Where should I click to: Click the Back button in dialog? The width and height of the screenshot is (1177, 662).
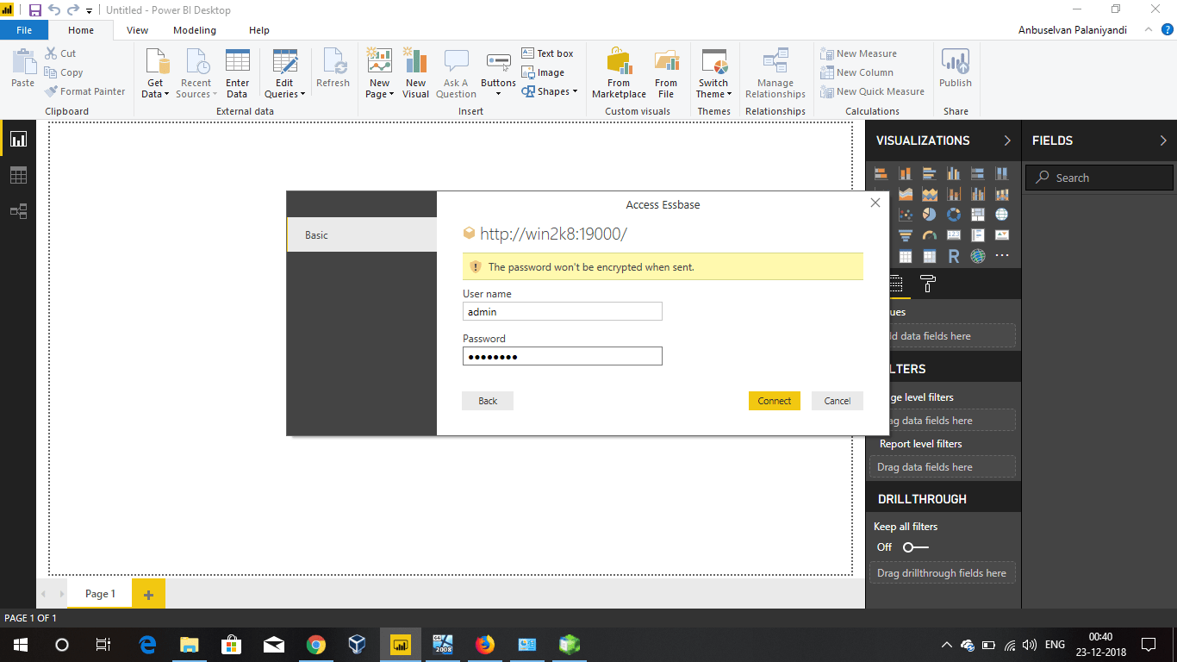488,401
